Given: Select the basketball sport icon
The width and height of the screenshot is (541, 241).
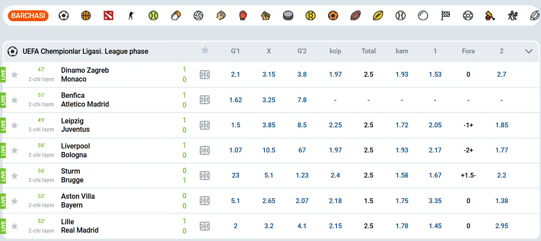Looking at the screenshot, I should pos(86,16).
